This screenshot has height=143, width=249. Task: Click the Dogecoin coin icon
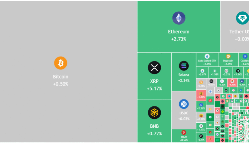(228, 56)
